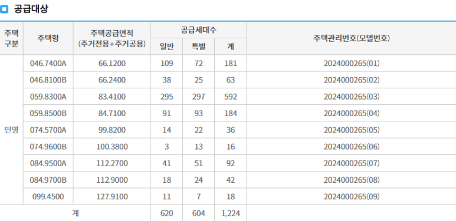Click model number 2024000265(05)
Screen dimensions: 456x221
[x=352, y=130]
